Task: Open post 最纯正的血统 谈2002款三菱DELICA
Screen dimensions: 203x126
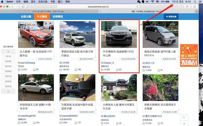Action: [x=160, y=53]
